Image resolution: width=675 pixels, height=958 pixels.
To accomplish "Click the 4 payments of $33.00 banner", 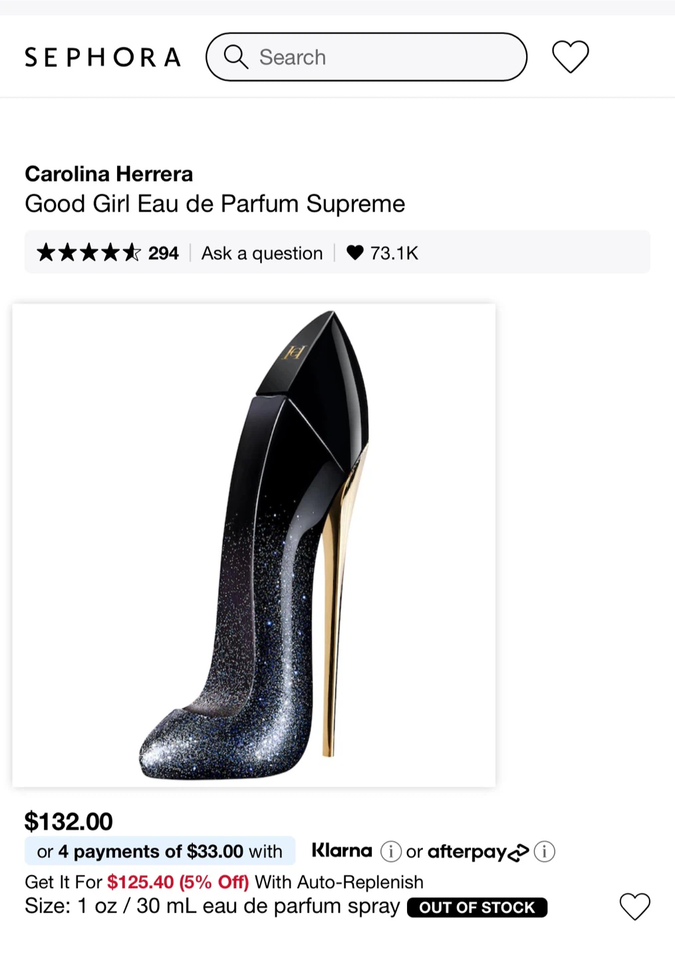I will pos(160,851).
